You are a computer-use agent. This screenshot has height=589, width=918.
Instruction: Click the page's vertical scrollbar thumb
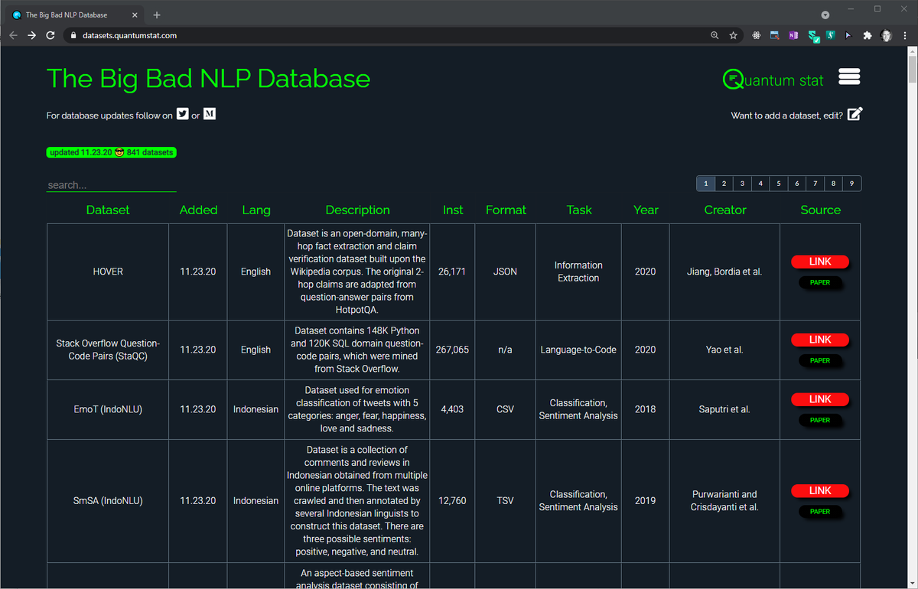coord(912,69)
